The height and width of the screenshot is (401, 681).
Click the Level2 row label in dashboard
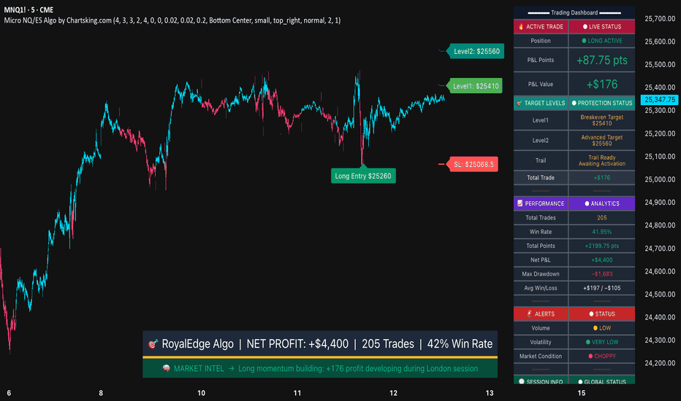[540, 140]
